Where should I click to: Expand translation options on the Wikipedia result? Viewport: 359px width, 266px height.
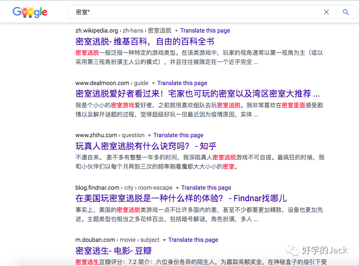(176, 31)
